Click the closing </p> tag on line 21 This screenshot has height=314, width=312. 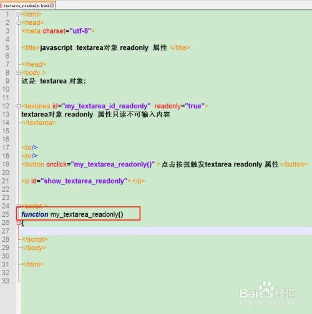(139, 181)
